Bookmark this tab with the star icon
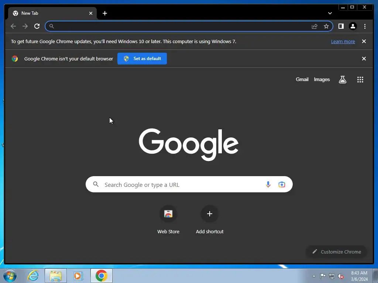378x283 pixels. point(326,26)
